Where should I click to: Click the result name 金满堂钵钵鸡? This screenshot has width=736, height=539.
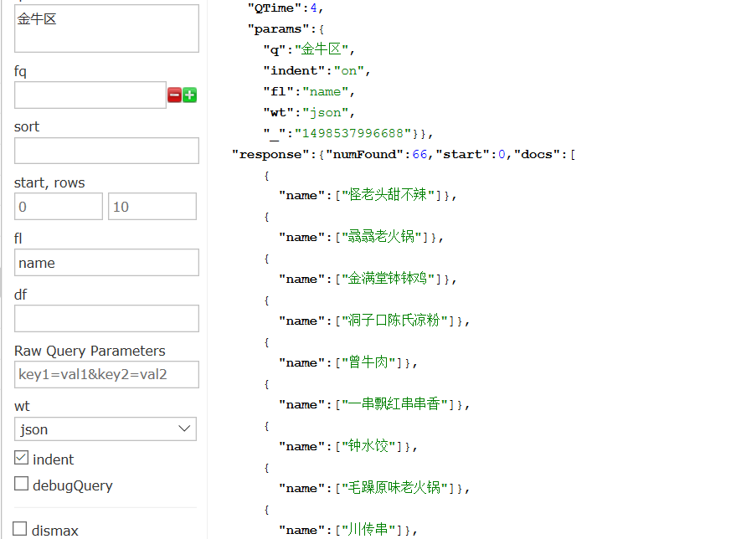(x=388, y=278)
